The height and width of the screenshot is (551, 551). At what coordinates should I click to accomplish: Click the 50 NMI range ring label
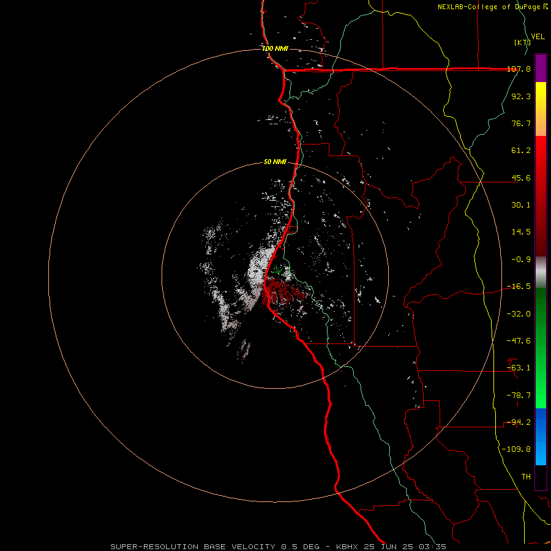tap(275, 162)
